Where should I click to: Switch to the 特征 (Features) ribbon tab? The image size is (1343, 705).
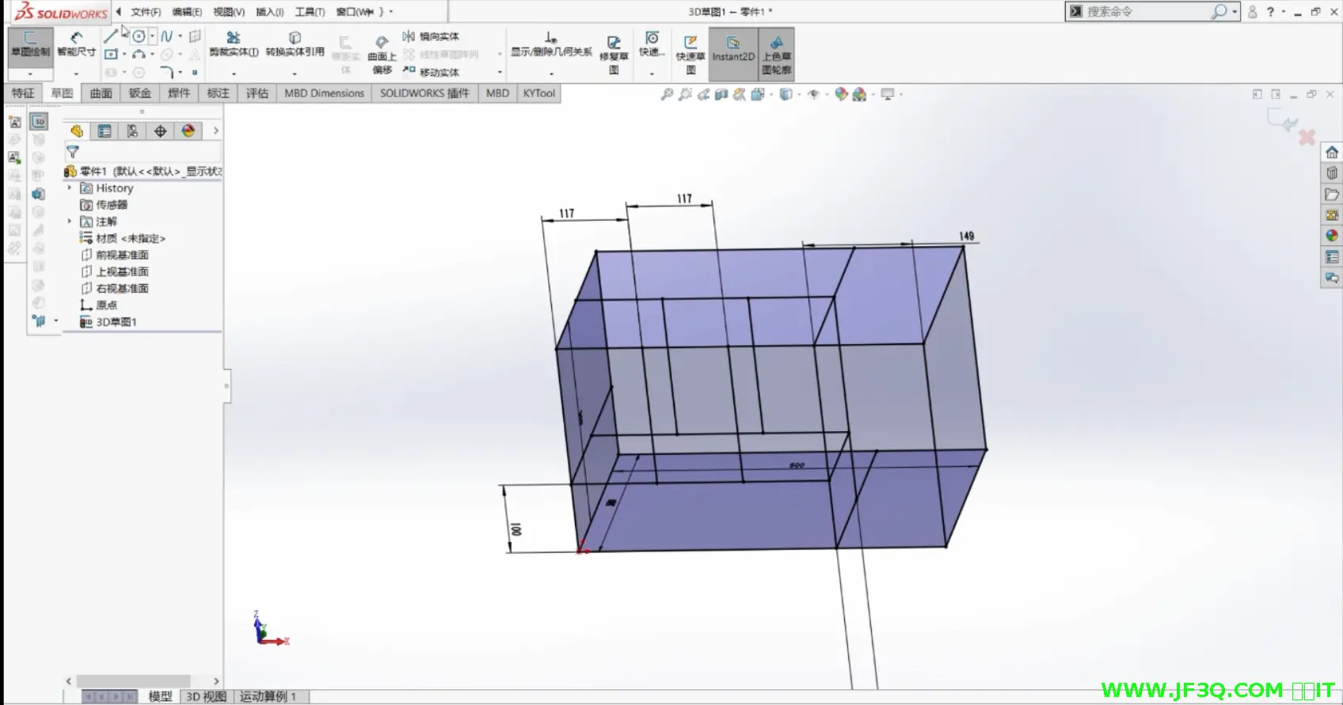click(x=23, y=93)
